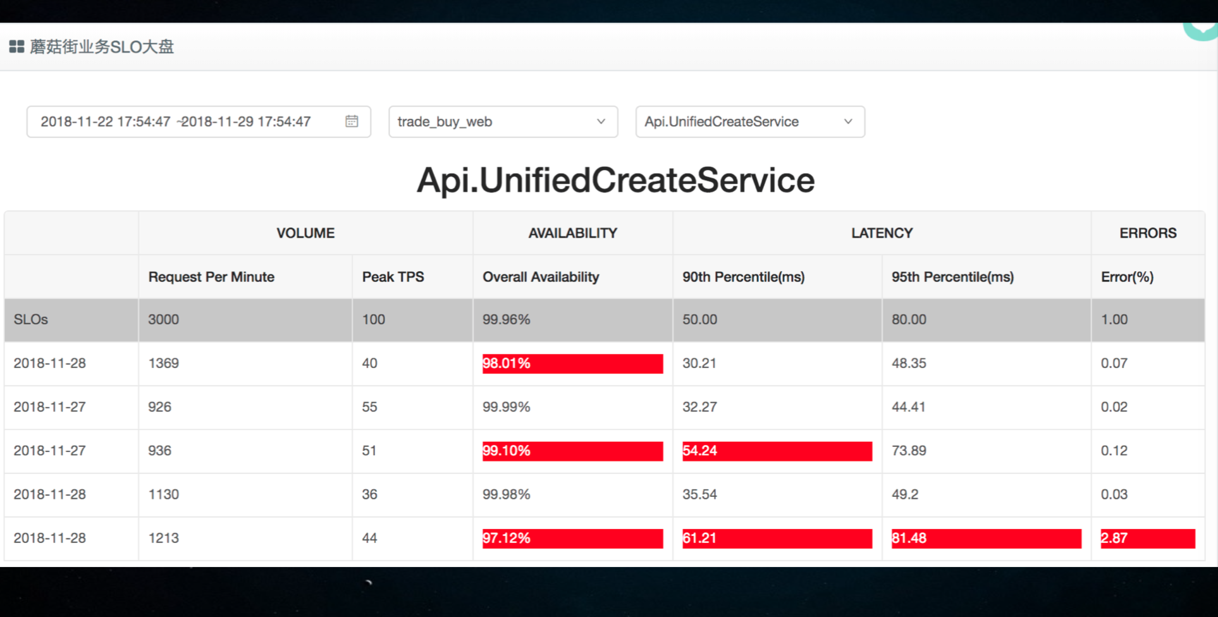Click the red 2.87 error cell

click(1148, 539)
